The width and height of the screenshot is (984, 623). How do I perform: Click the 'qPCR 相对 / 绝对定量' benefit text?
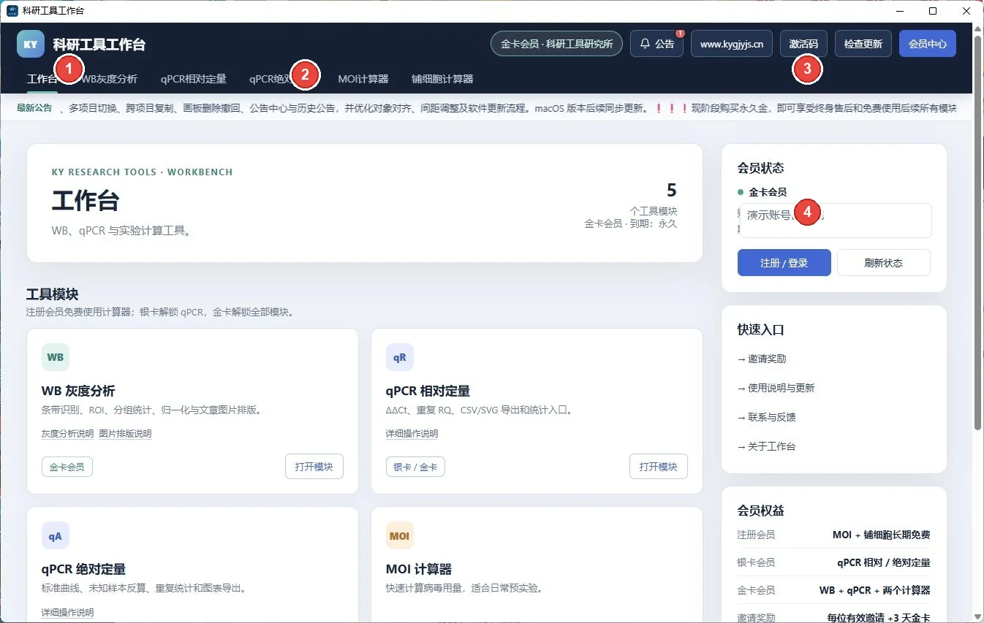(884, 562)
